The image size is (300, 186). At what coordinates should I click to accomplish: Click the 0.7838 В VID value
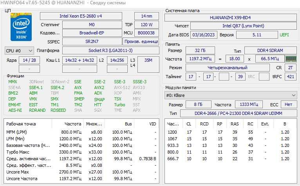(148, 159)
